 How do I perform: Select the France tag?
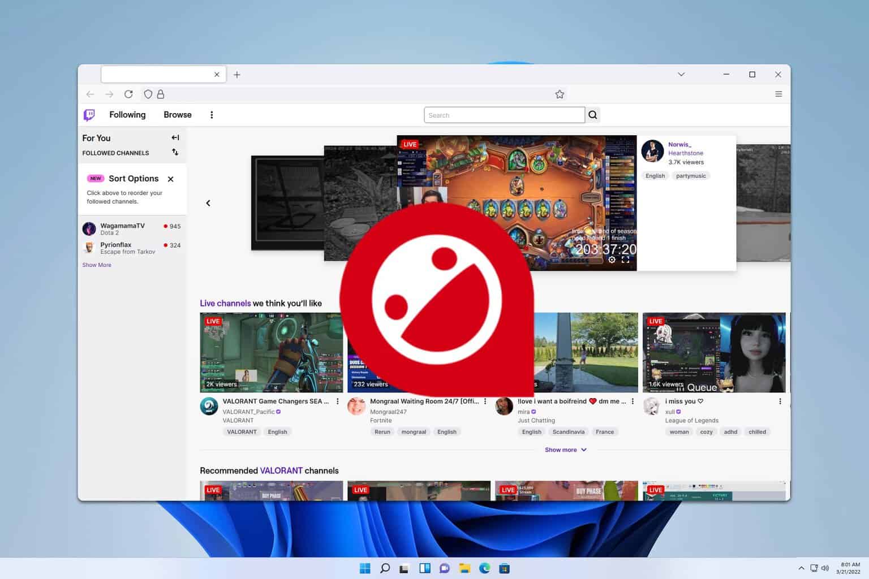click(605, 432)
